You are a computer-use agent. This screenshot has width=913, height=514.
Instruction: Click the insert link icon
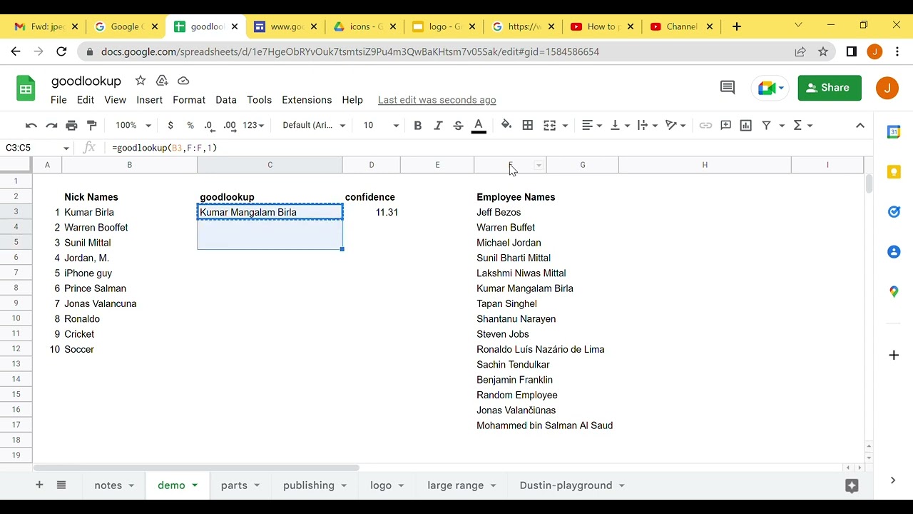pos(705,125)
